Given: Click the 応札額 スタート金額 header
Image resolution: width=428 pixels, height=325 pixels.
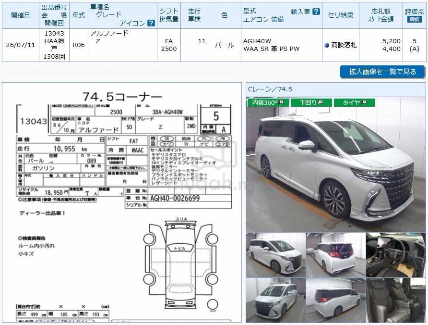Looking at the screenshot, I should point(381,15).
